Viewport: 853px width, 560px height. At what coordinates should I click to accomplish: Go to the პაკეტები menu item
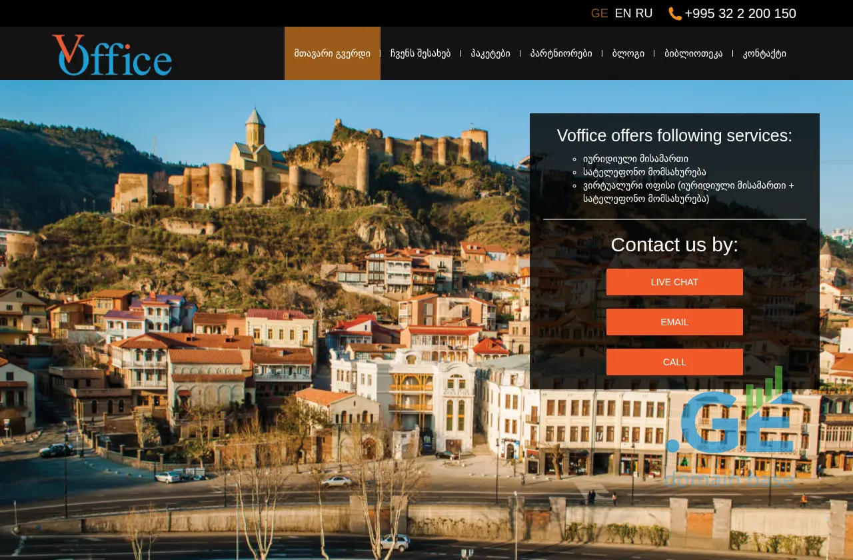tap(490, 53)
